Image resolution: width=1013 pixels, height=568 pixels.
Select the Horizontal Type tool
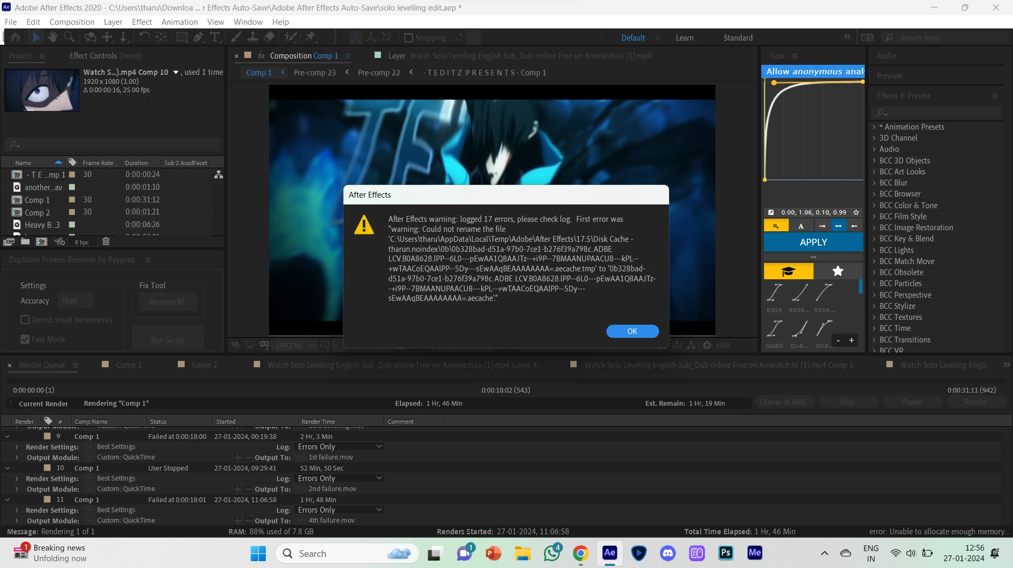pyautogui.click(x=215, y=37)
